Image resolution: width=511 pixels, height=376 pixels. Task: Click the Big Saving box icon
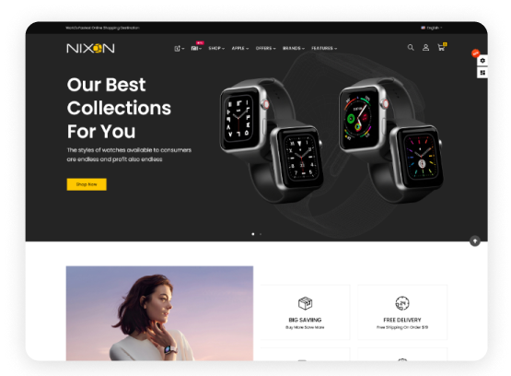pyautogui.click(x=305, y=303)
